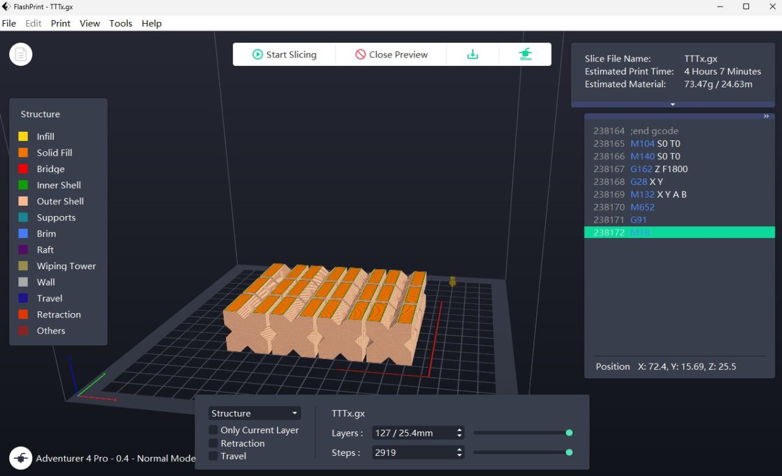Click the peach Outer Shell color swatch
This screenshot has width=782, height=476.
pyautogui.click(x=23, y=201)
